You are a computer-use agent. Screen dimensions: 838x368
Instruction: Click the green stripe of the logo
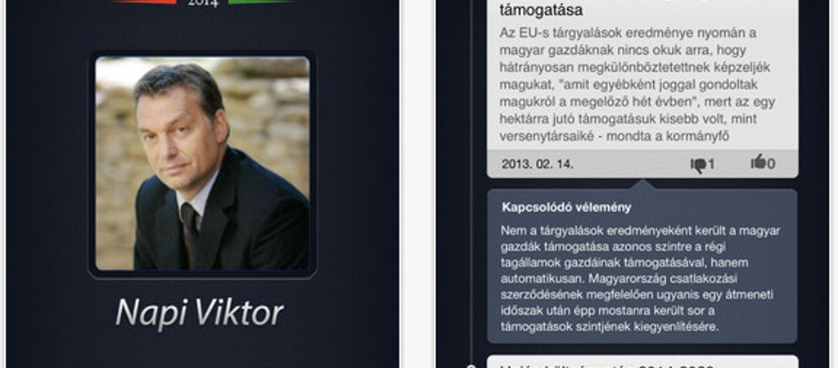point(262,2)
